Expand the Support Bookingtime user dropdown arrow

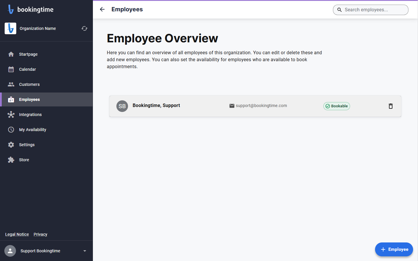pos(85,251)
